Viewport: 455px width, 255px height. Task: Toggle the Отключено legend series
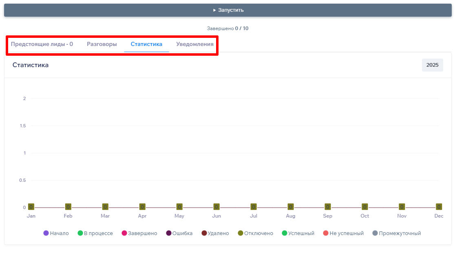255,233
